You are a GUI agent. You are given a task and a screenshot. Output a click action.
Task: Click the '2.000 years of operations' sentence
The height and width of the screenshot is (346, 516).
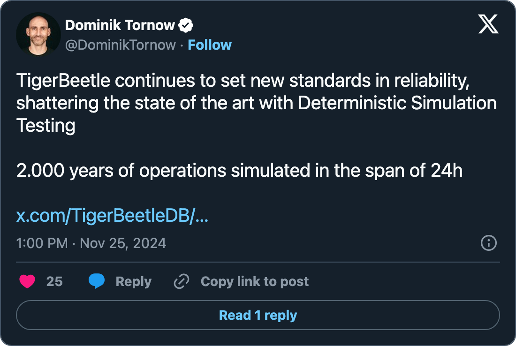click(239, 171)
